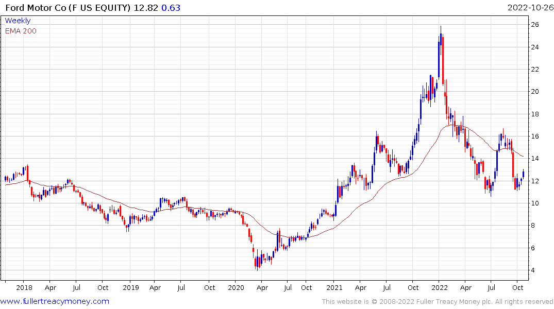Click the chart date 2022-10-26

[x=530, y=8]
